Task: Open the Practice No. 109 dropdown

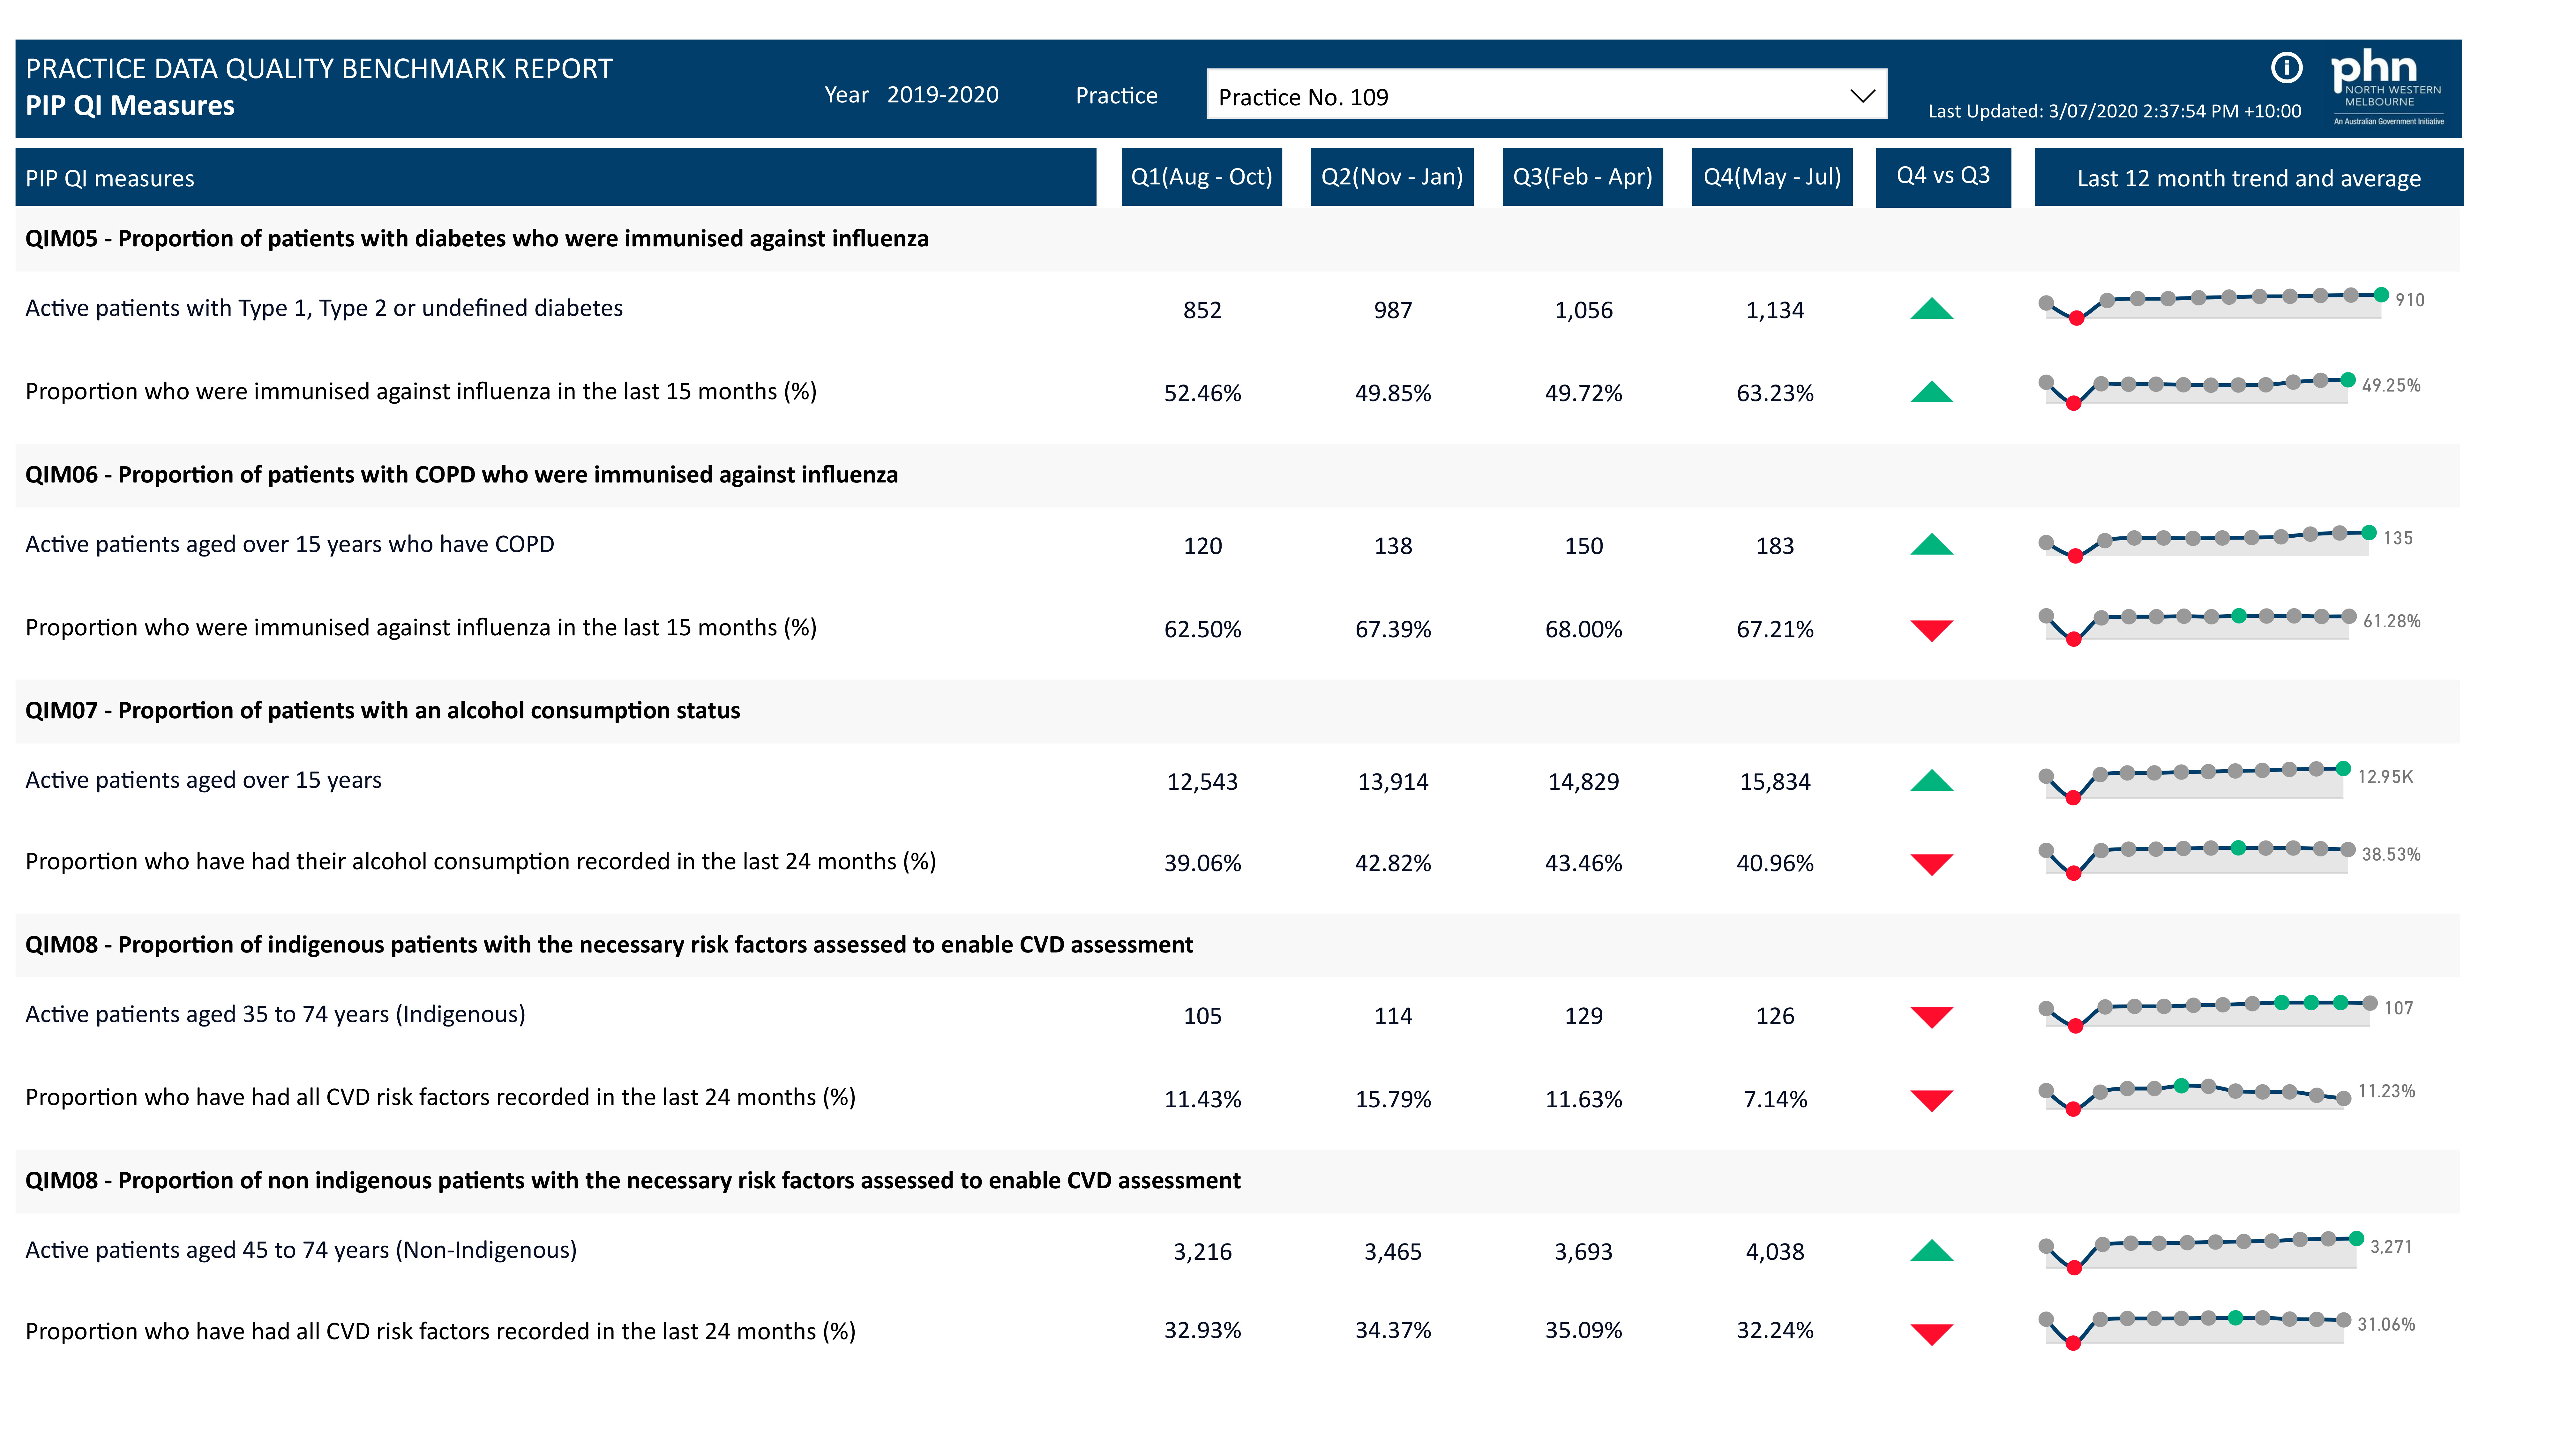Action: 1530,96
